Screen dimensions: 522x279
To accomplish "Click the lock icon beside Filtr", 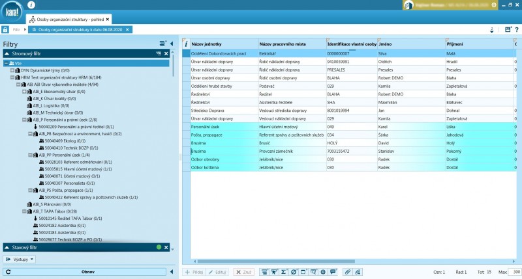I will tap(6, 29).
